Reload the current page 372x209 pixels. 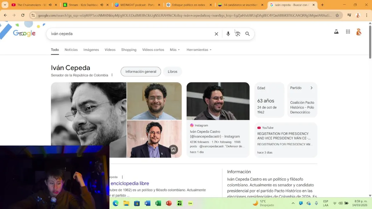tap(23, 15)
